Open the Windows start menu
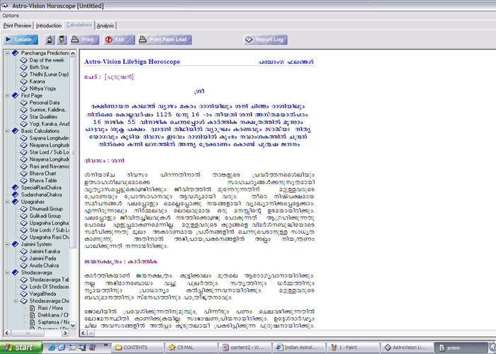This screenshot has height=354, width=496. point(21,348)
